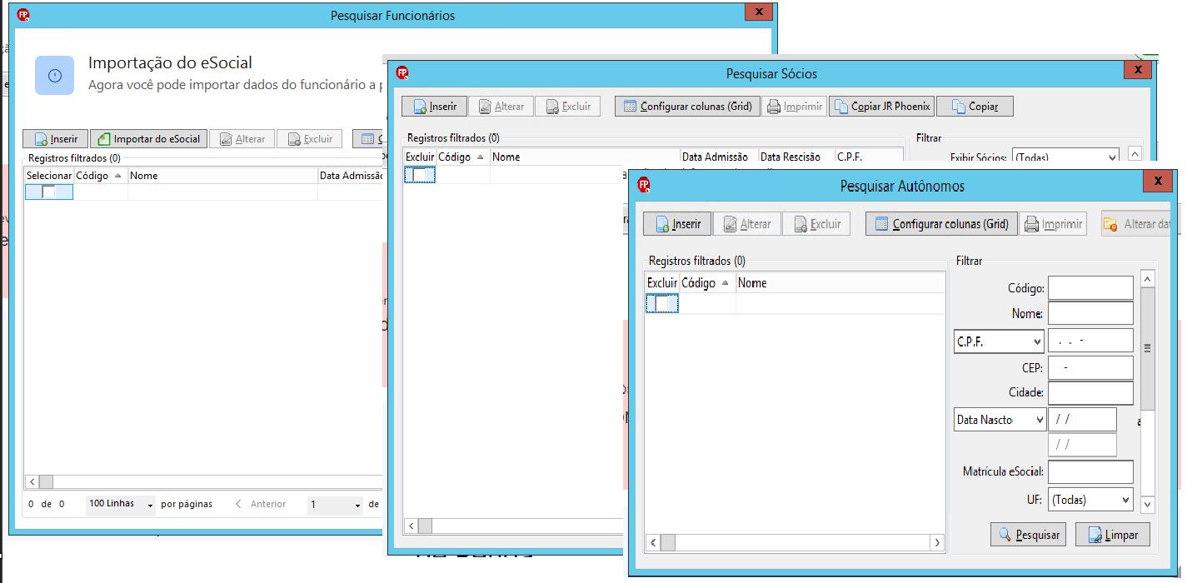Click Copiar button in Sócios window
The height and width of the screenshot is (583, 1192).
975,107
